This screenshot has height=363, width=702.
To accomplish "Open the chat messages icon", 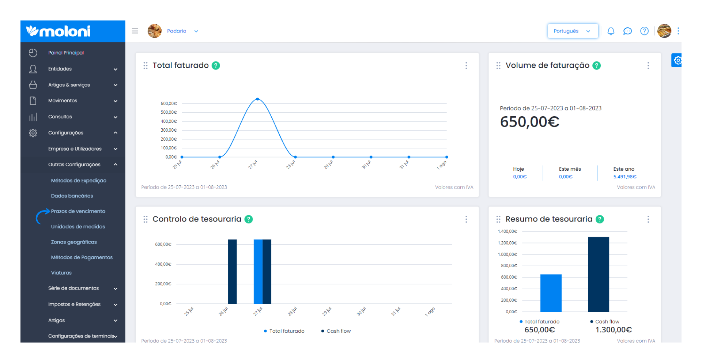I will (627, 31).
